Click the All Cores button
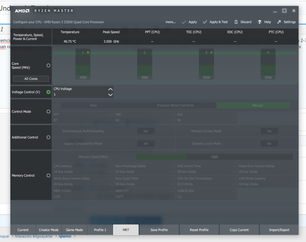Image resolution: width=306 pixels, height=242 pixels. [31, 79]
